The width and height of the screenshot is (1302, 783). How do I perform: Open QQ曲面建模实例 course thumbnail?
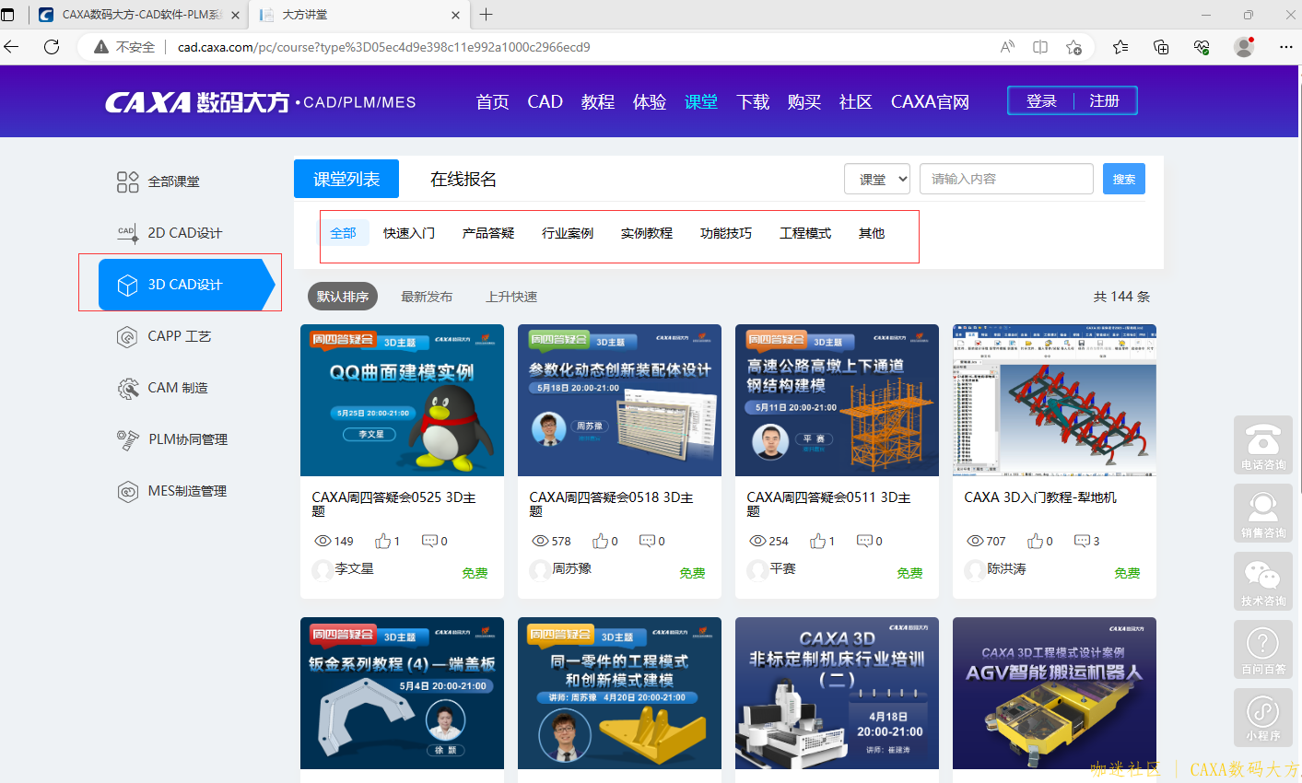coord(402,400)
